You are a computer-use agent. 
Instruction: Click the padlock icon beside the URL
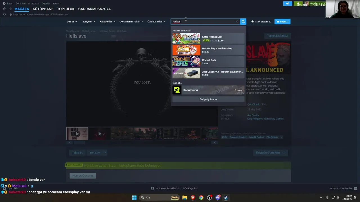(x=11, y=14)
